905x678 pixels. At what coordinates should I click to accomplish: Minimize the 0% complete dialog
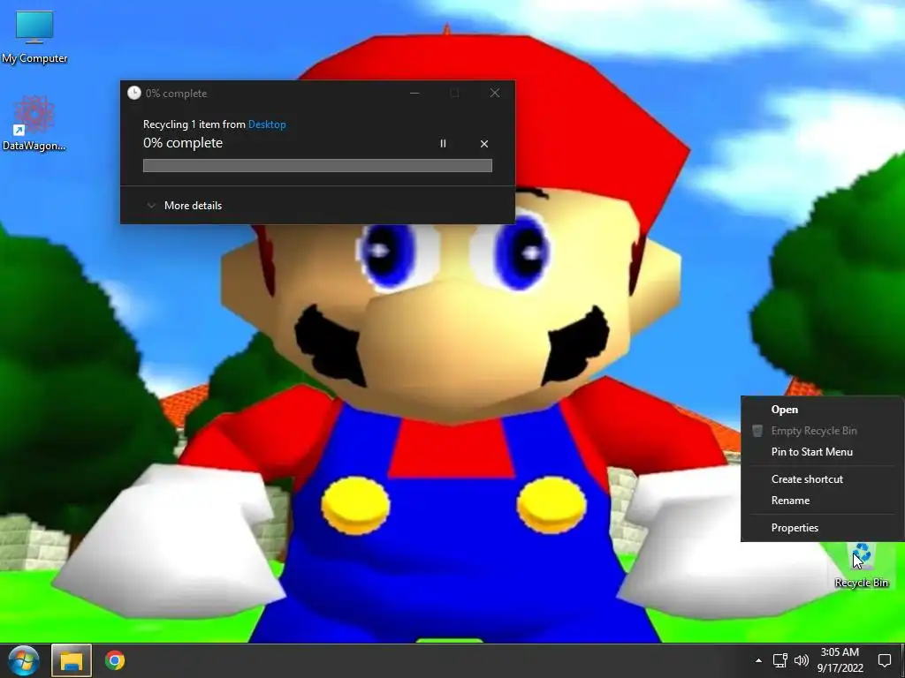pyautogui.click(x=414, y=93)
